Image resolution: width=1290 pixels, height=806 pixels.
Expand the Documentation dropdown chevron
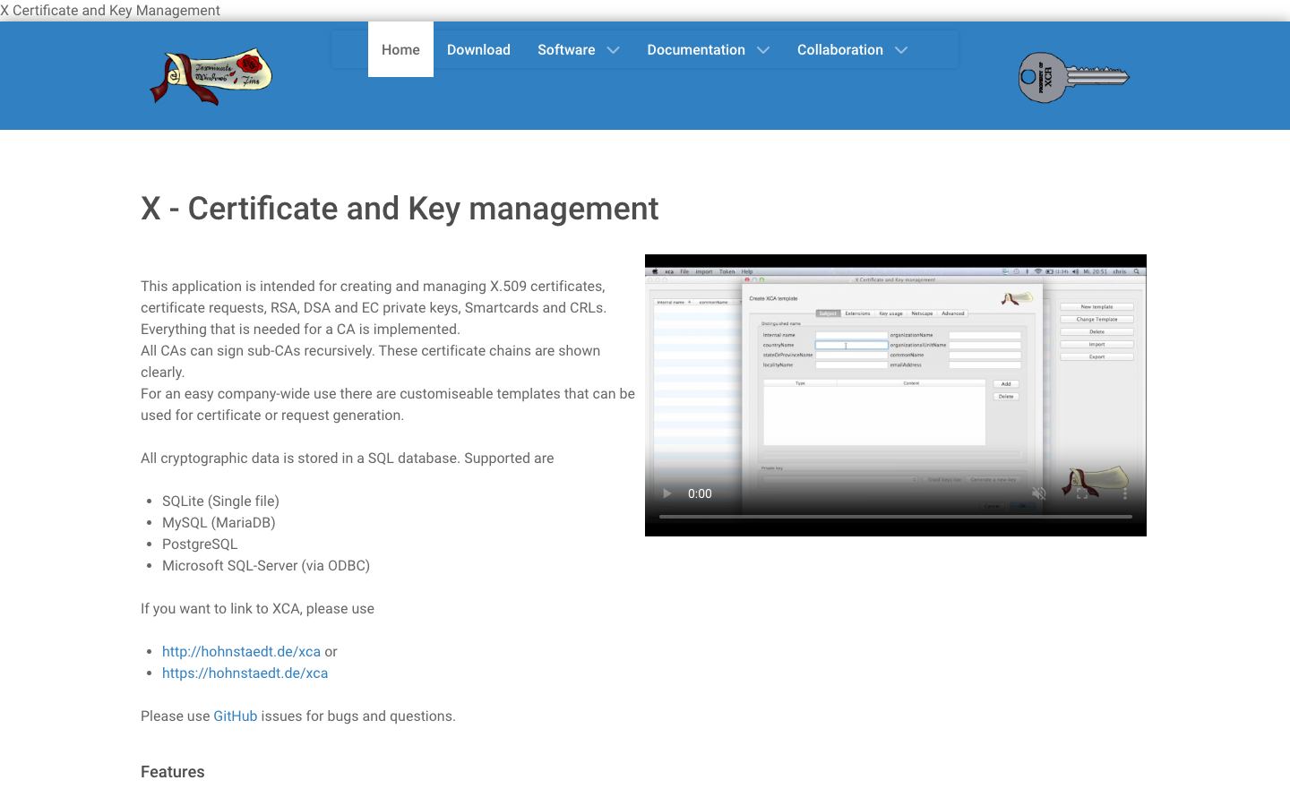point(763,50)
